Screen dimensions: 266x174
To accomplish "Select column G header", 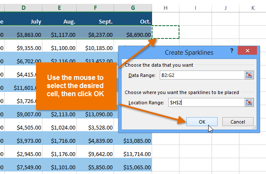I will pos(133,8).
